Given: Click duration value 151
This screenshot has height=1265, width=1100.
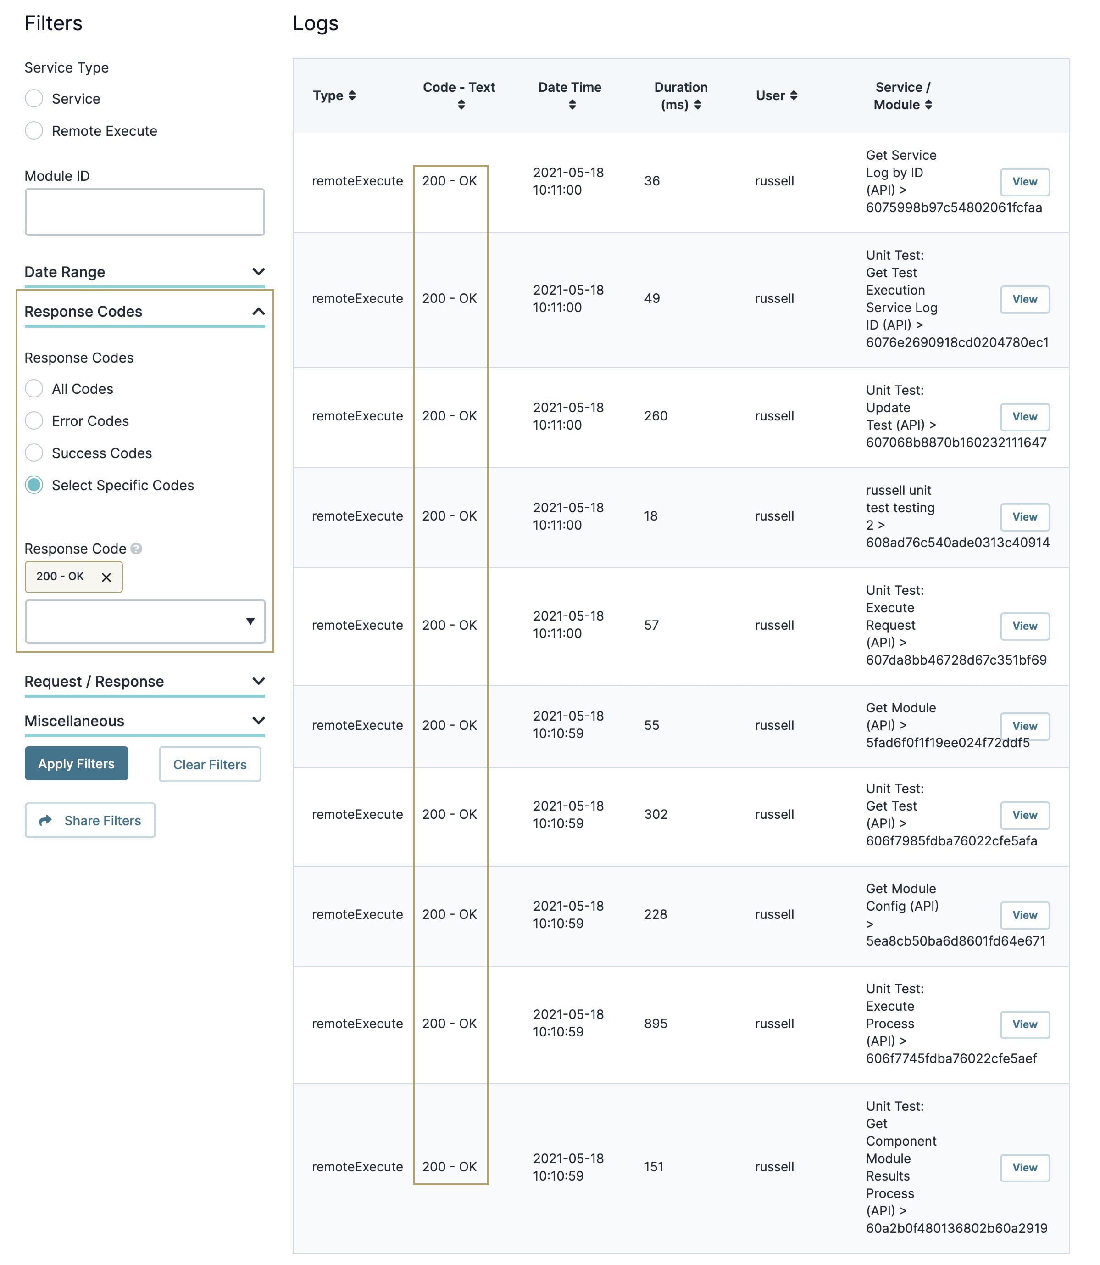Looking at the screenshot, I should (654, 1167).
